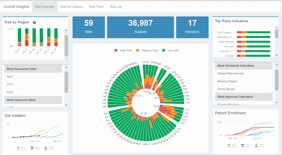Toggle High Risk legend in the radial chart
Image resolution: width=282 pixels, height=155 pixels.
[116, 50]
